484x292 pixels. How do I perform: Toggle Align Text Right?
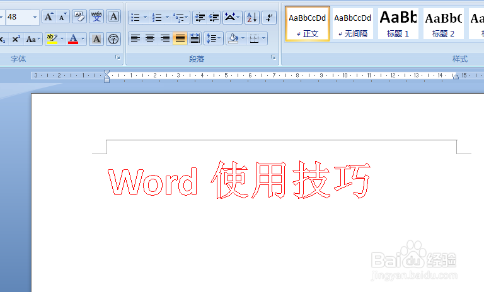(x=165, y=38)
